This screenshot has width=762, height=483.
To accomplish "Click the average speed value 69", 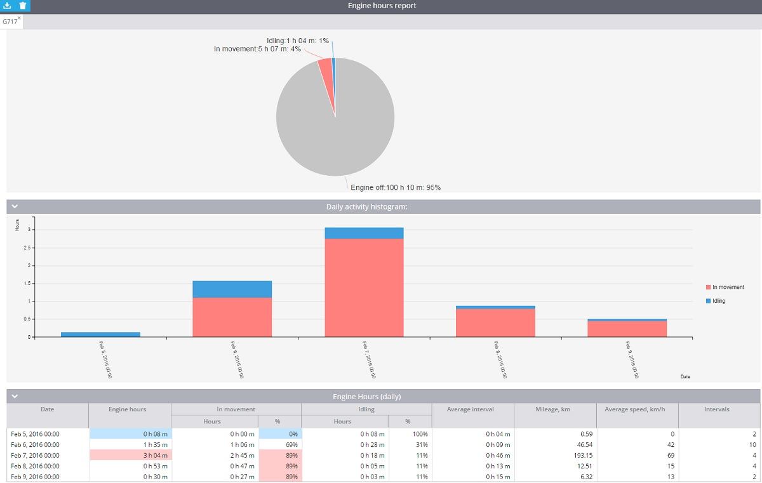I will click(x=637, y=455).
